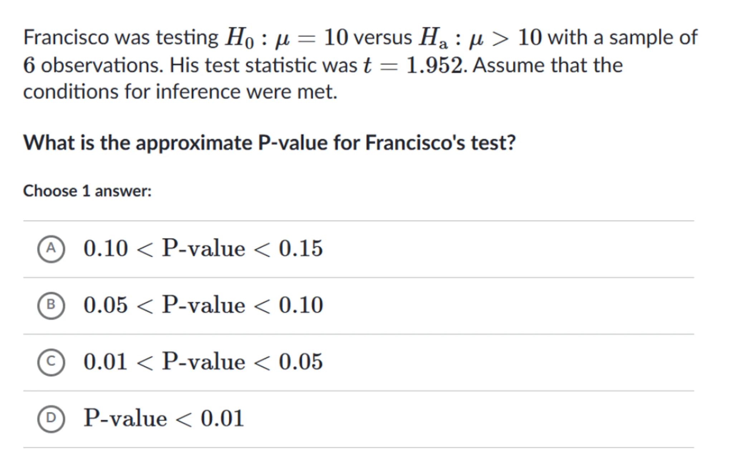Click the answer text '0.01 < P-value < 0.05'

tap(203, 362)
